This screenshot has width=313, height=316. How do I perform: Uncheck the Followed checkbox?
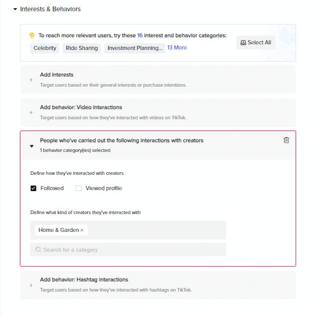click(x=33, y=188)
